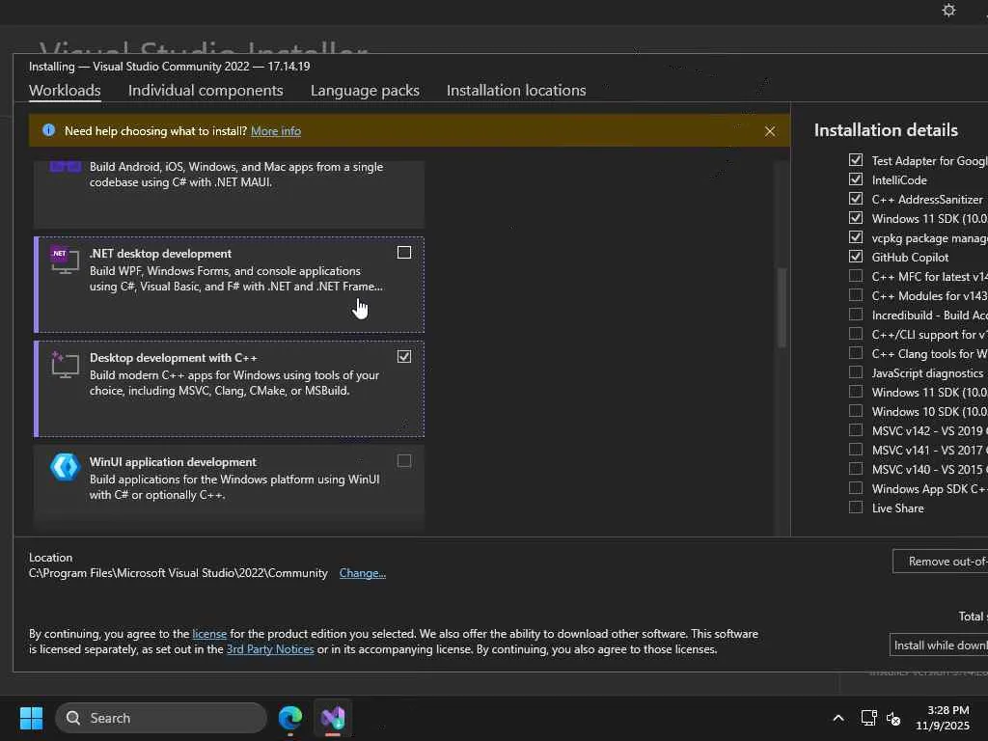
Task: Check the .NET desktop development workload
Action: click(x=404, y=253)
